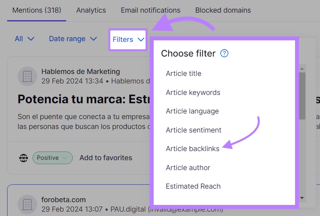Choose the Estimated Reach filter
The width and height of the screenshot is (320, 216).
pyautogui.click(x=193, y=186)
